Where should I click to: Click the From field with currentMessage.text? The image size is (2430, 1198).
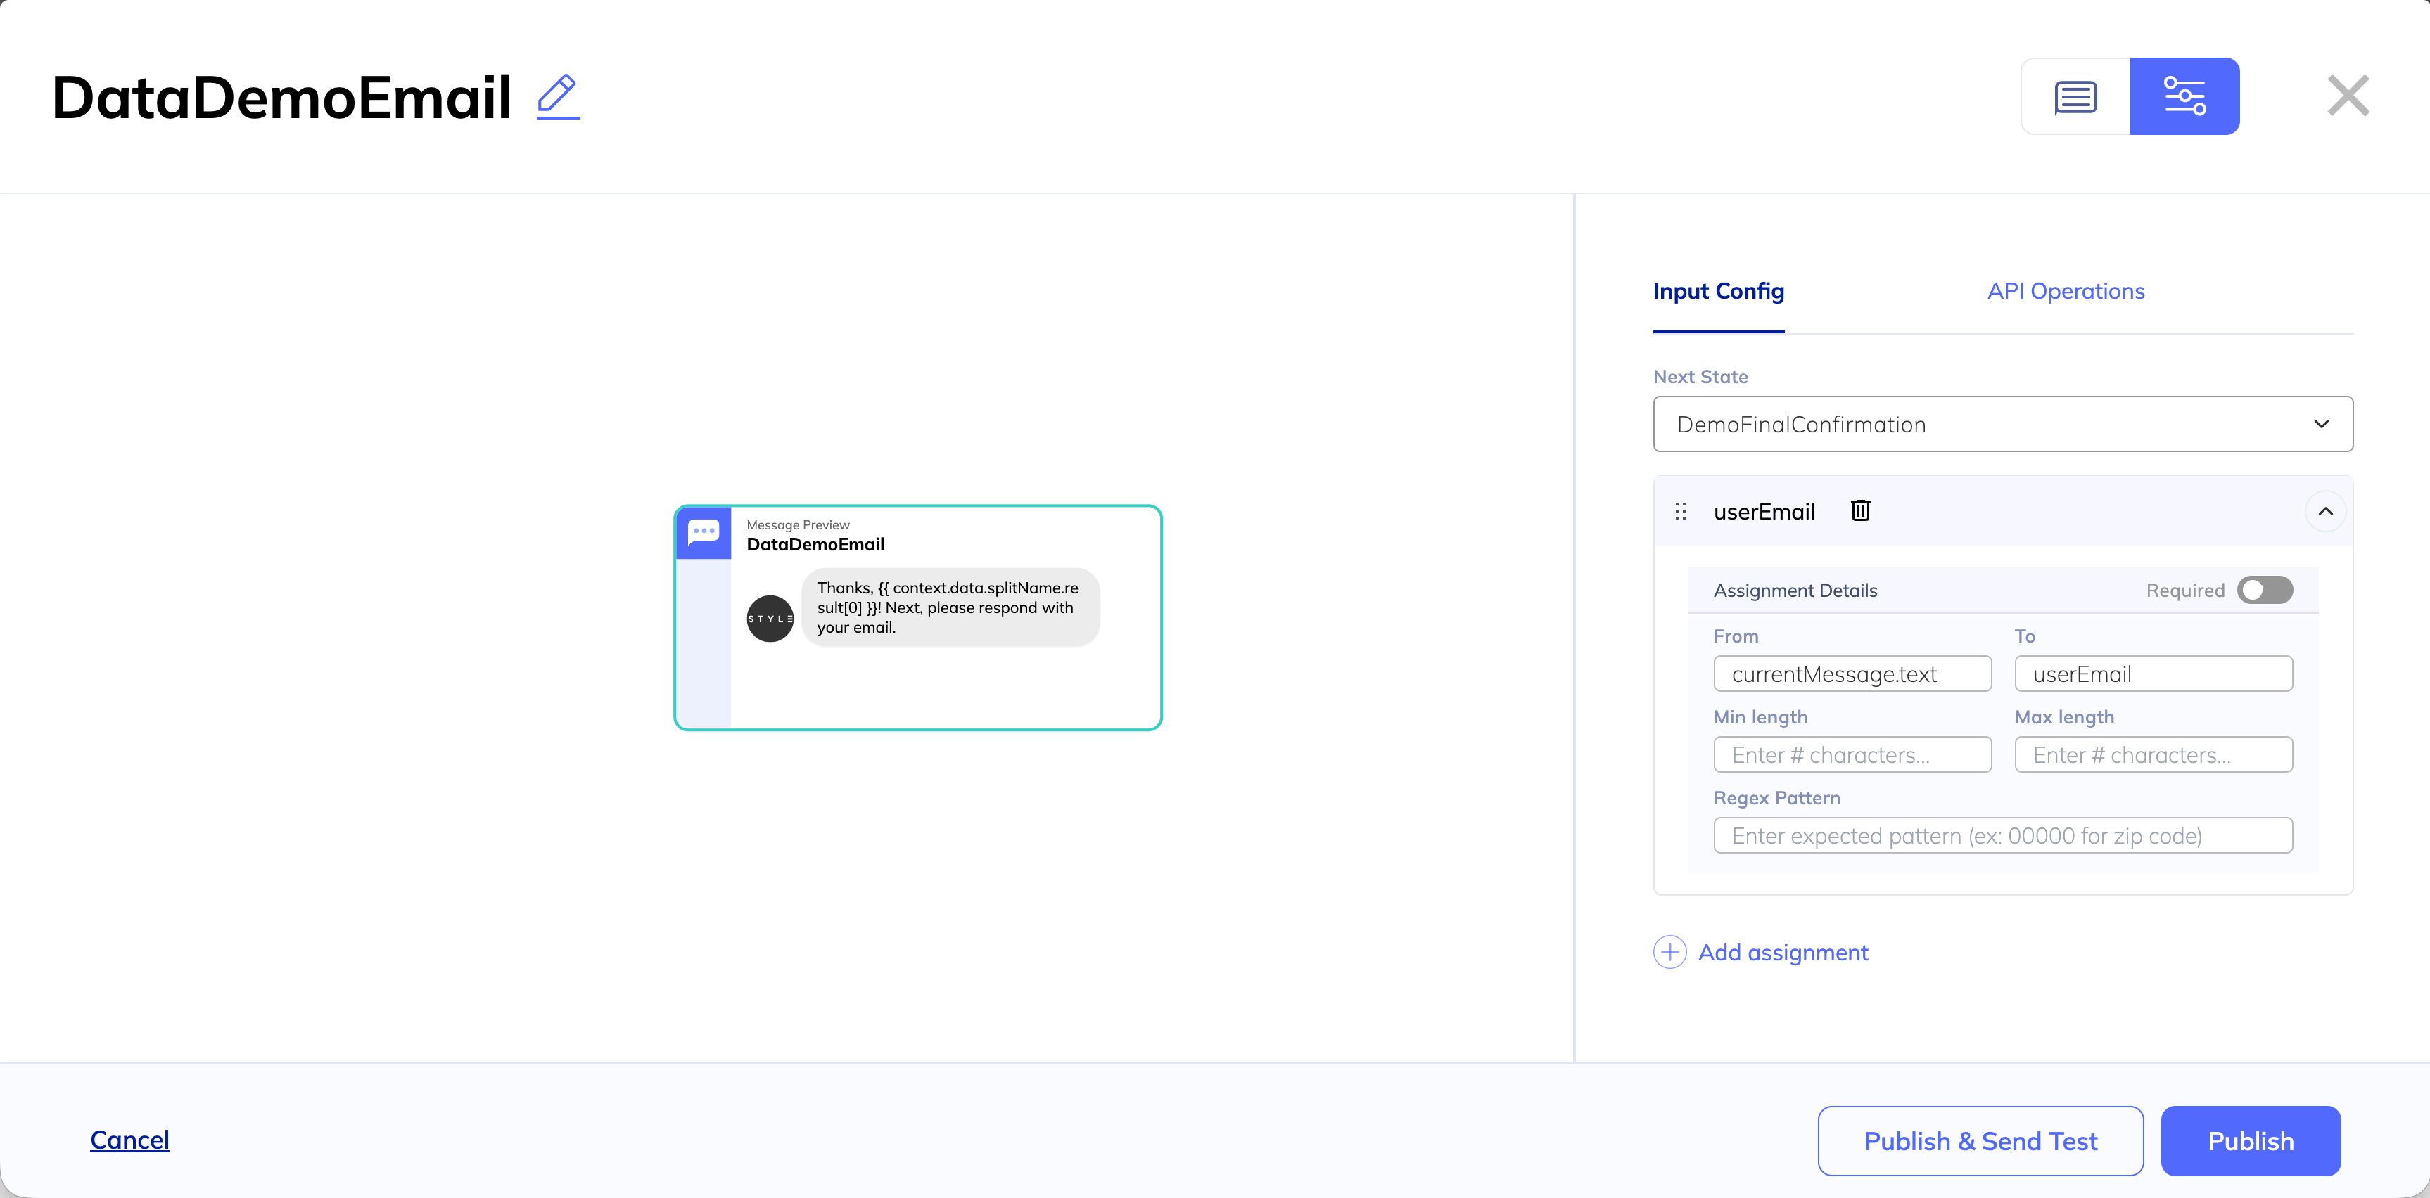(x=1852, y=674)
